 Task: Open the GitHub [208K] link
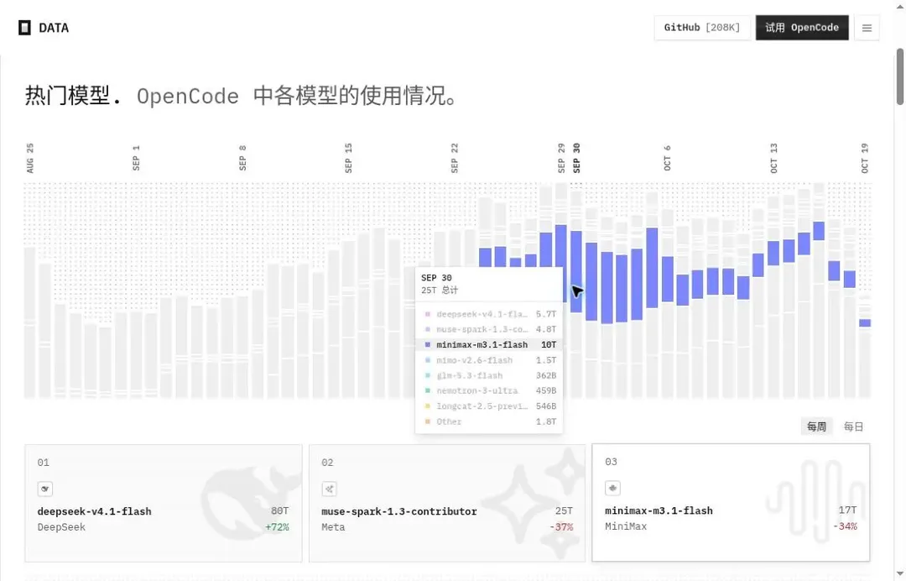point(702,28)
